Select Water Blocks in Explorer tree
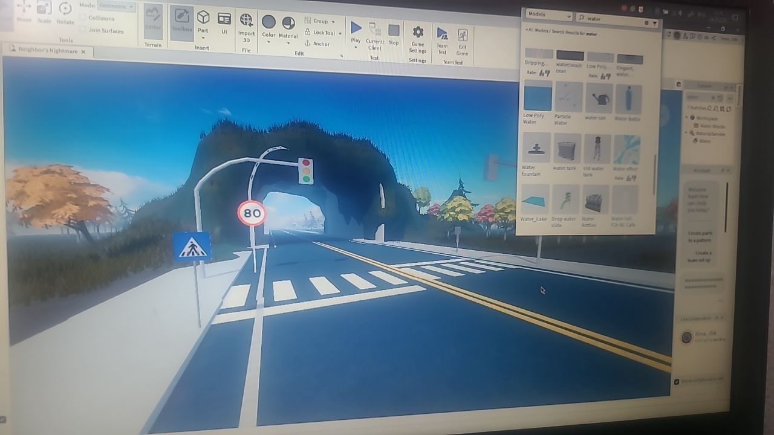The image size is (774, 435). click(711, 126)
